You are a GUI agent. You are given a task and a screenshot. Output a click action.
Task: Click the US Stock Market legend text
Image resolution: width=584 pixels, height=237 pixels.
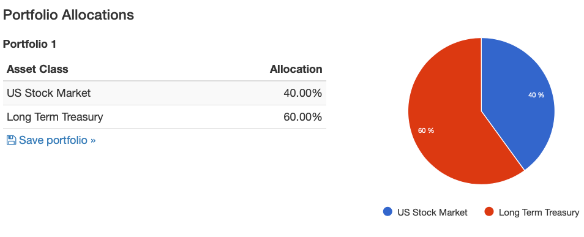[x=432, y=213]
